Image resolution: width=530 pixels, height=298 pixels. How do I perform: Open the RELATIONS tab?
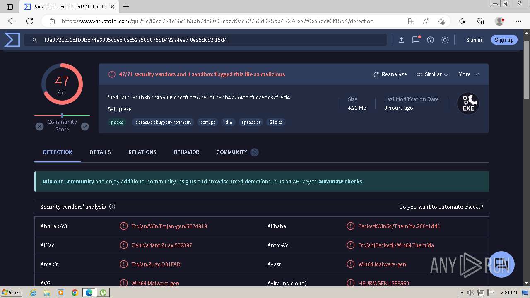click(x=142, y=152)
